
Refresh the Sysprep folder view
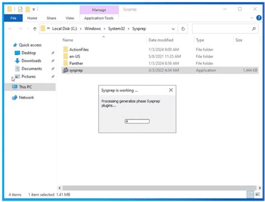point(183,29)
